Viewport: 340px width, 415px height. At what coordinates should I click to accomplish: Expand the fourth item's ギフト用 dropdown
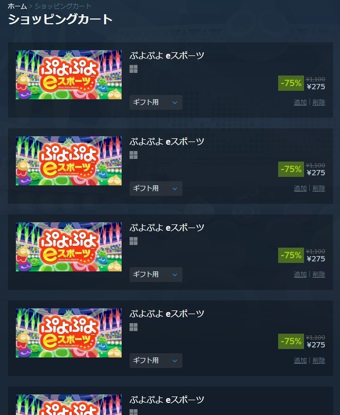coord(156,361)
